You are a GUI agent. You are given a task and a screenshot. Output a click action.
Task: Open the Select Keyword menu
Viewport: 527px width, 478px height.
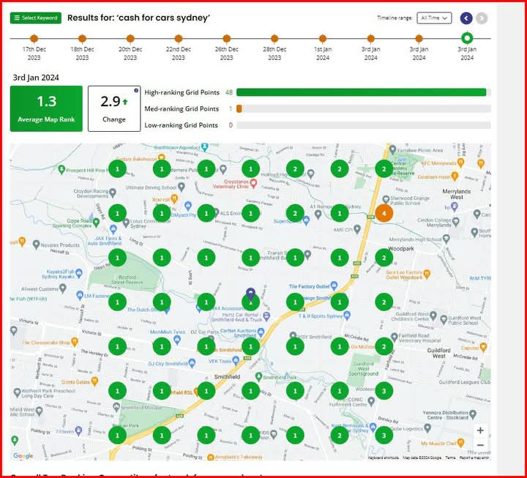click(36, 18)
